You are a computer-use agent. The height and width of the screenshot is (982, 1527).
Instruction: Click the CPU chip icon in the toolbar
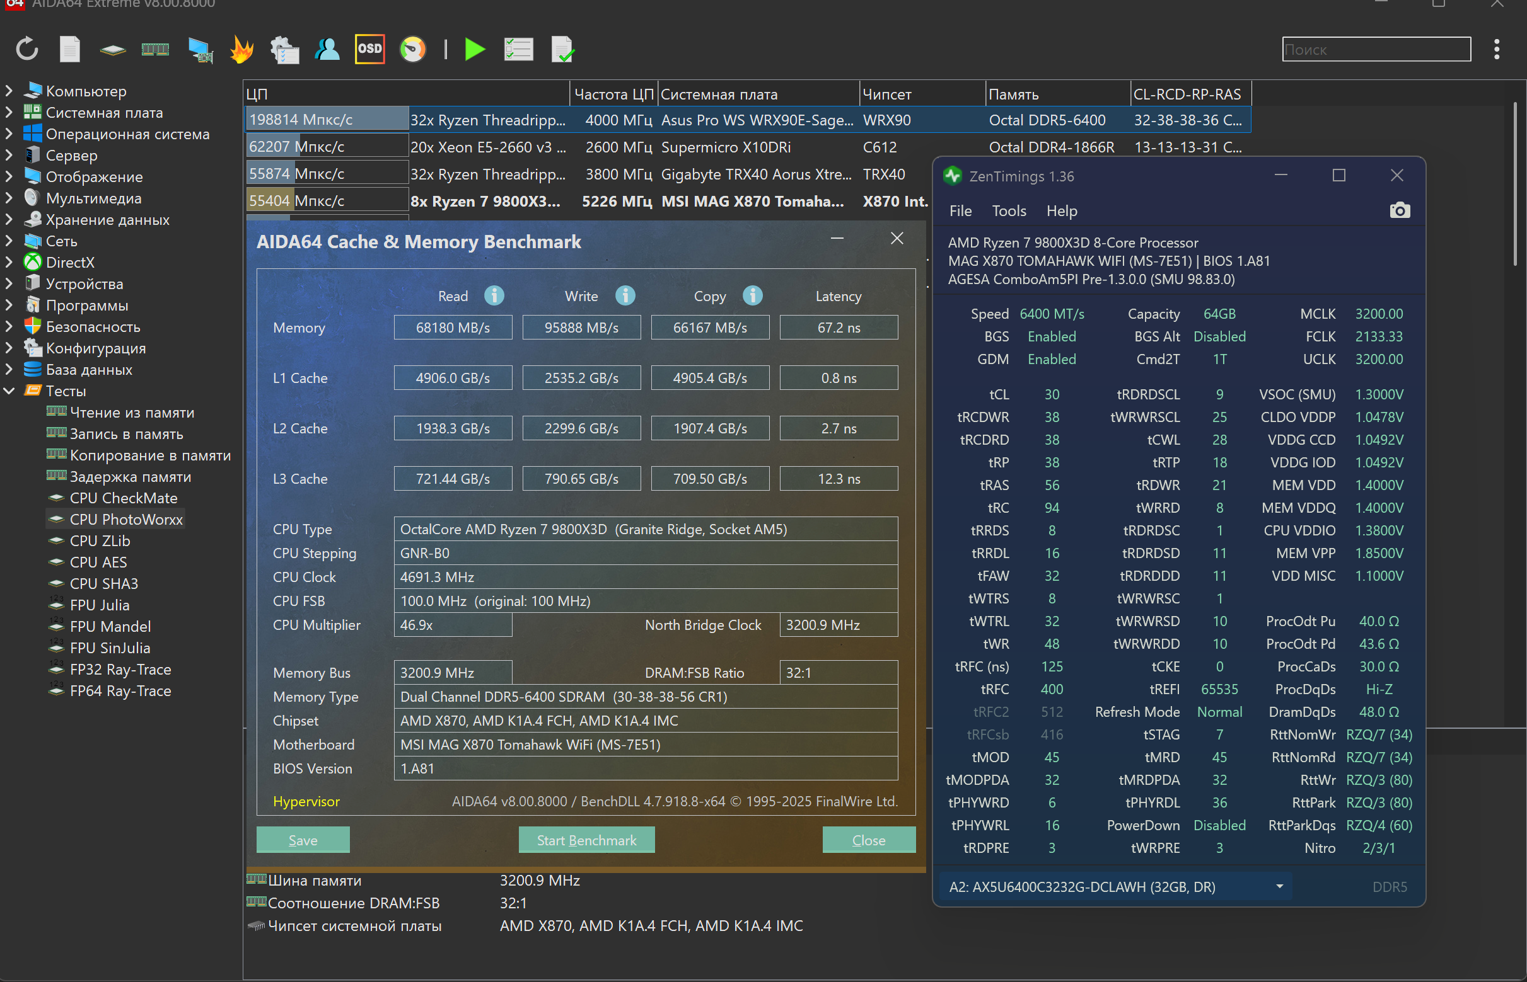point(112,50)
